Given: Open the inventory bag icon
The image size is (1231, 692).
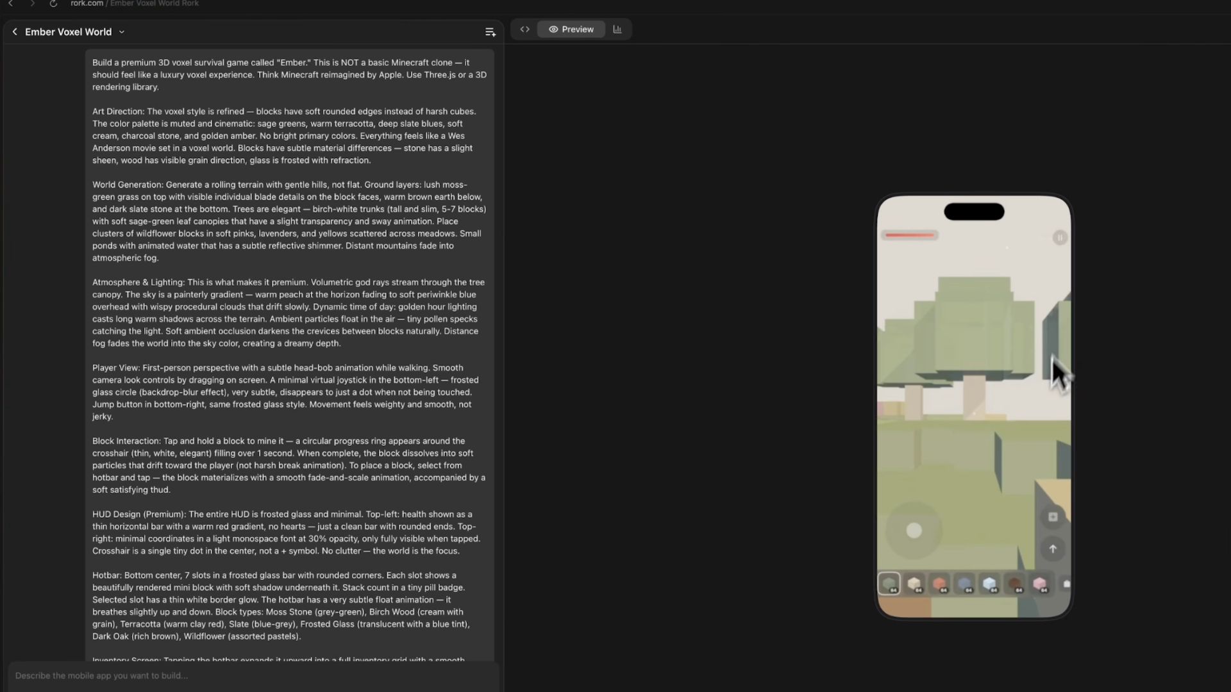Looking at the screenshot, I should click(1066, 584).
